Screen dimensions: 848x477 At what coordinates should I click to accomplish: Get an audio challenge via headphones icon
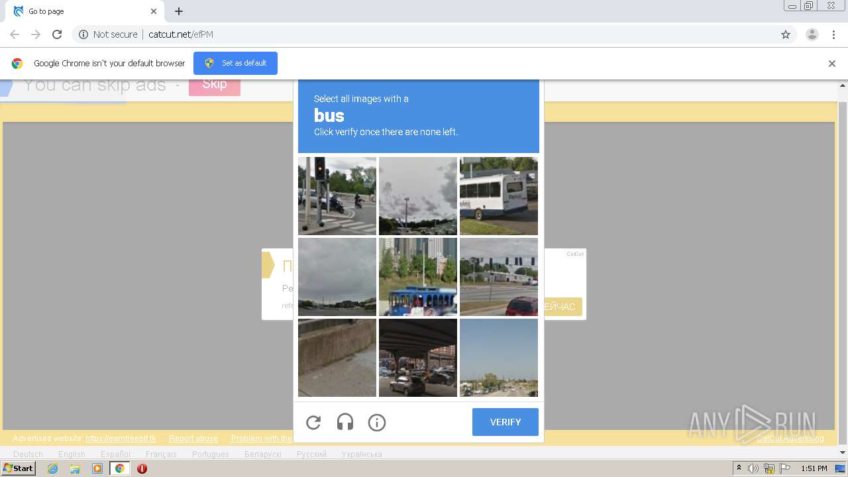(x=345, y=422)
